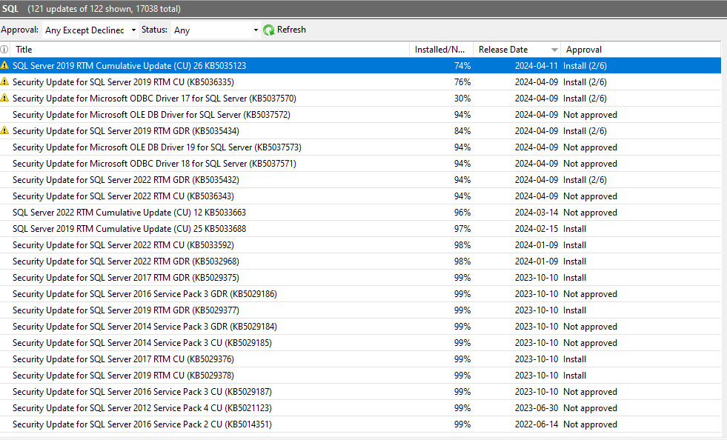Click Not approved for KB5037572
The image size is (727, 440).
click(x=590, y=115)
